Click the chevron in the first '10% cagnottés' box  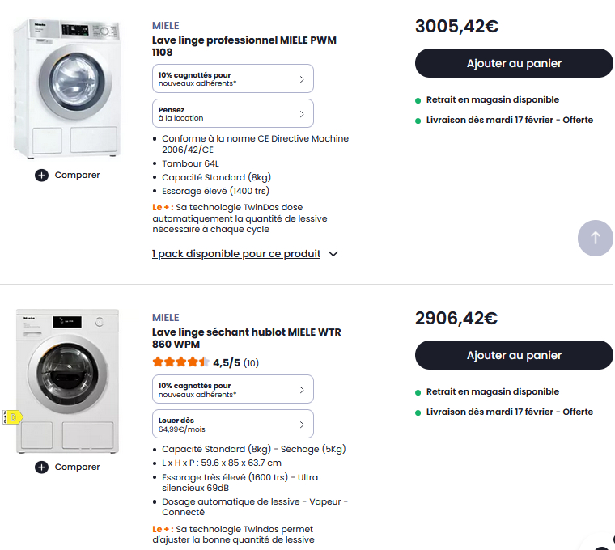302,78
